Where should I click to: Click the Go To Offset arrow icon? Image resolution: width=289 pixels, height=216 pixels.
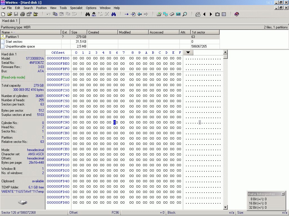126,14
